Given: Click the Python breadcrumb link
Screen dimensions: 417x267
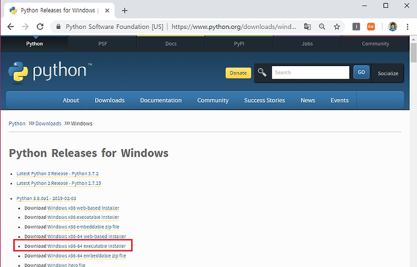Looking at the screenshot, I should (17, 124).
